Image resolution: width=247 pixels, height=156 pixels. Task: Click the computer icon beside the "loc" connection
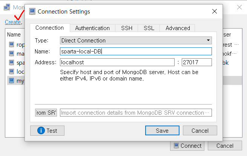coord(12,71)
